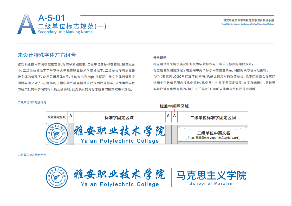Click the 校徽固定区域 cell

click(57, 117)
